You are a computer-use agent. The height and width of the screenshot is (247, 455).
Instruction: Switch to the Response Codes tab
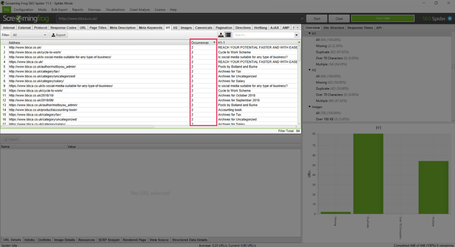(63, 28)
